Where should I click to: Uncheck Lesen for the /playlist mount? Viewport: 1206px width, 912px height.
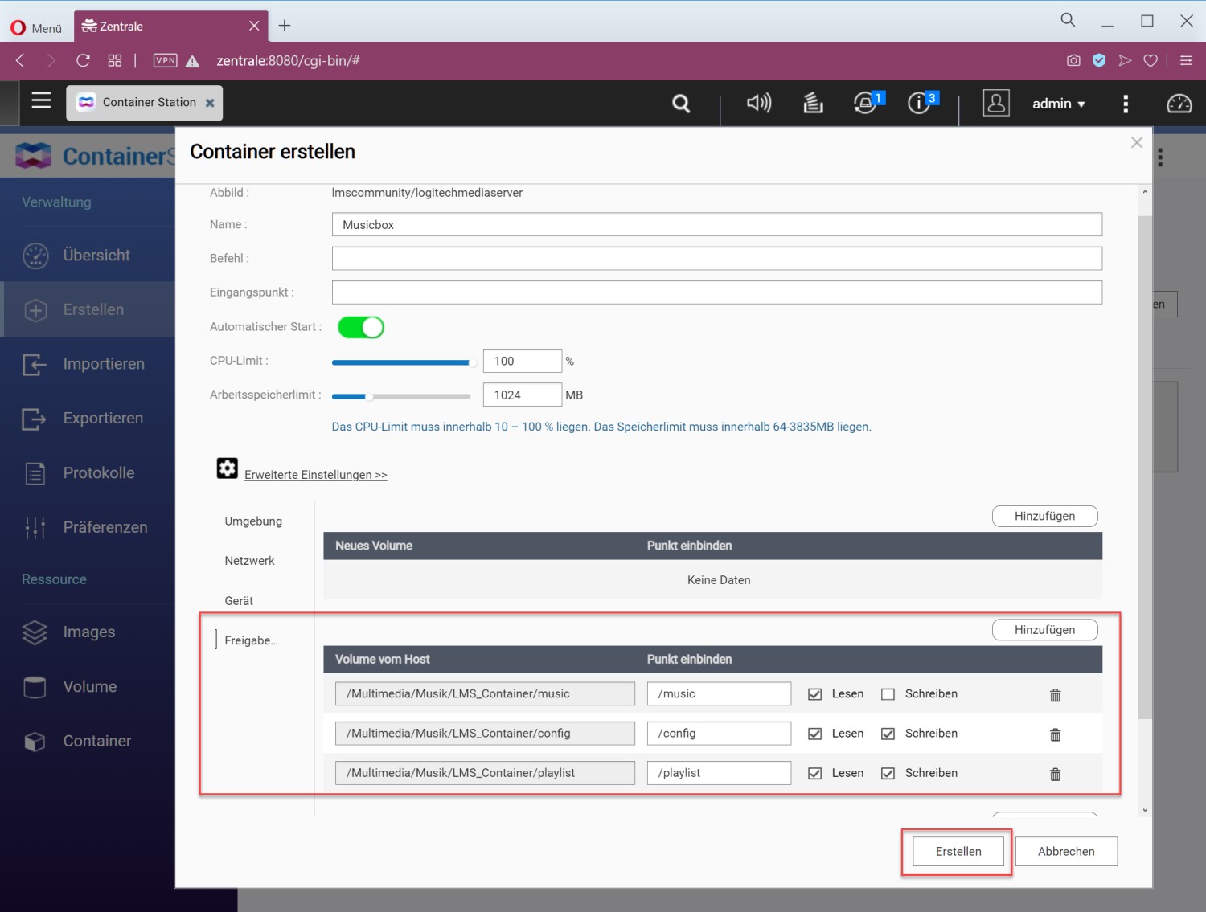click(x=814, y=773)
